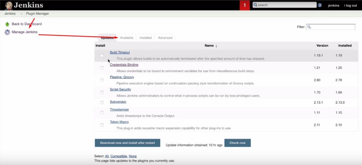Focus the plugin Filter input field
The width and height of the screenshot is (362, 165).
(331, 27)
